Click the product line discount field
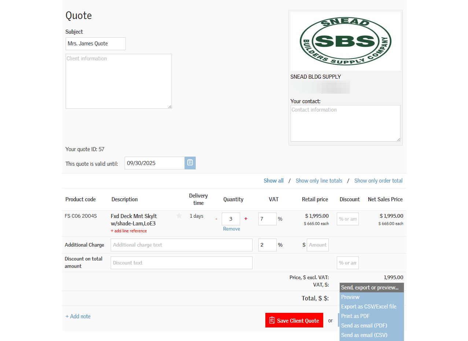The height and width of the screenshot is (341, 468). [348, 219]
